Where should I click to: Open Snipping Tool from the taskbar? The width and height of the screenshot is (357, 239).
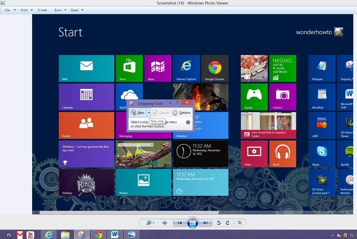tap(82, 234)
